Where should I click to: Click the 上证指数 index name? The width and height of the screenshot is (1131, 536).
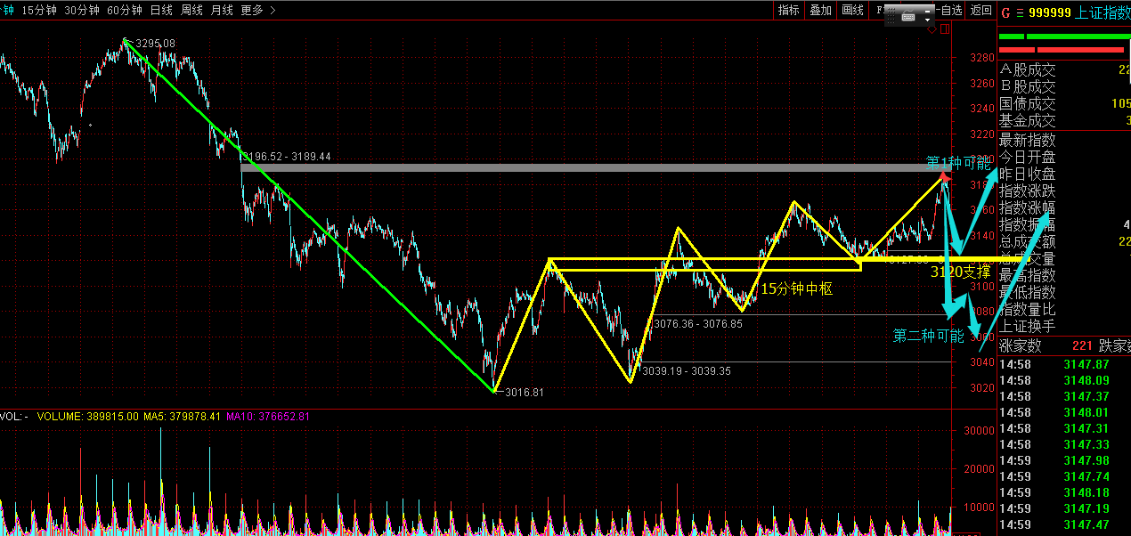pos(1103,12)
